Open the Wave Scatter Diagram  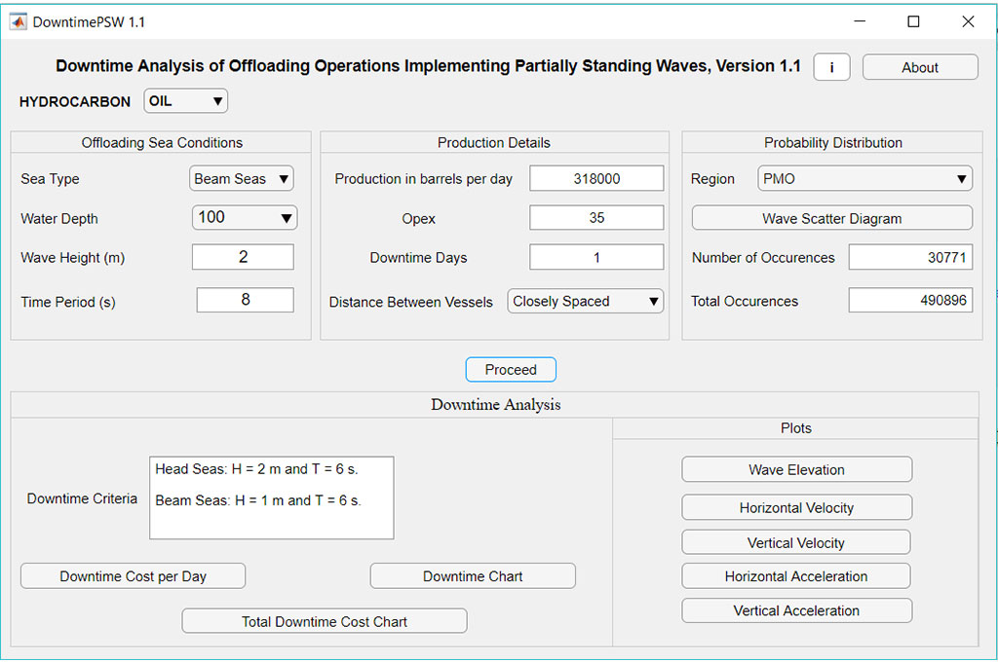coord(831,218)
